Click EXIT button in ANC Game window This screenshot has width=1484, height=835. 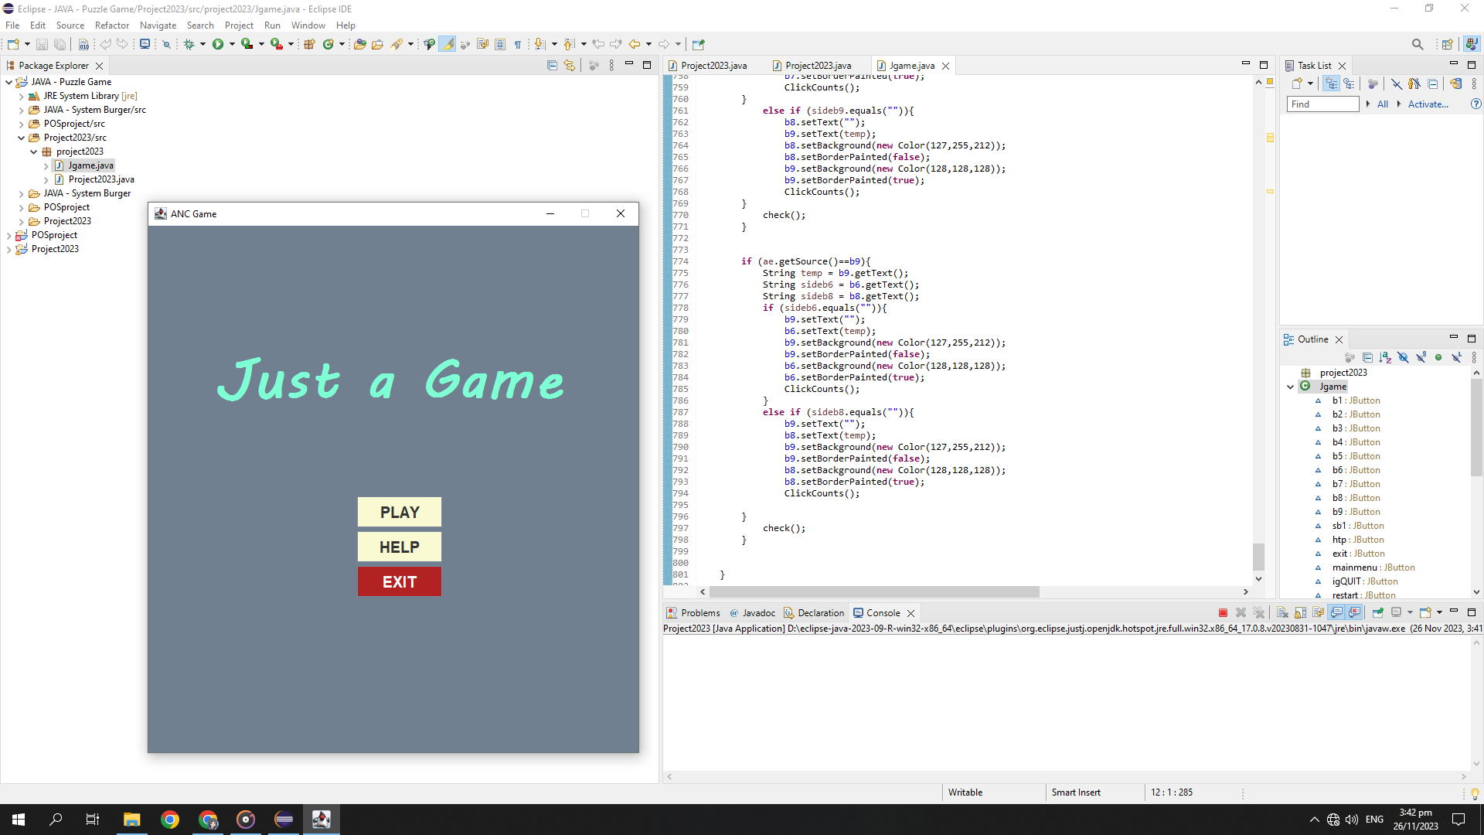pos(400,581)
